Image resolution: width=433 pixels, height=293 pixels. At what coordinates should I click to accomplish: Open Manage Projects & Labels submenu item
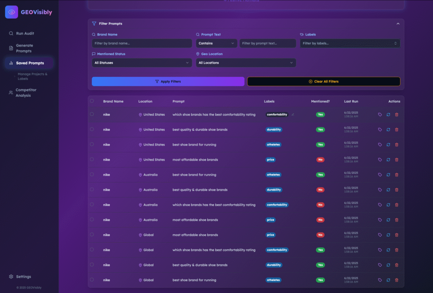32,76
